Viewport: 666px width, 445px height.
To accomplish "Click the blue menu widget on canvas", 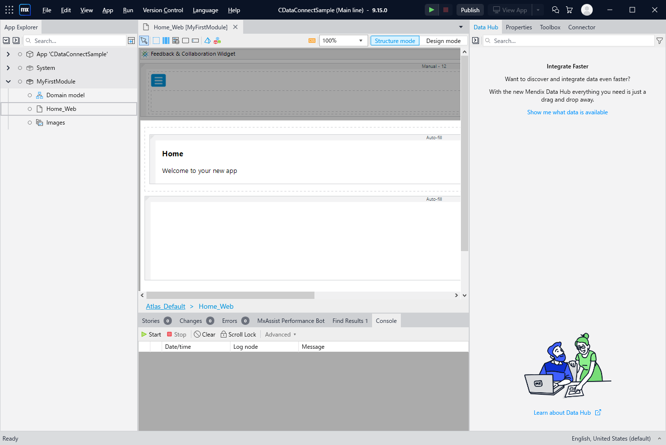I will tap(159, 81).
